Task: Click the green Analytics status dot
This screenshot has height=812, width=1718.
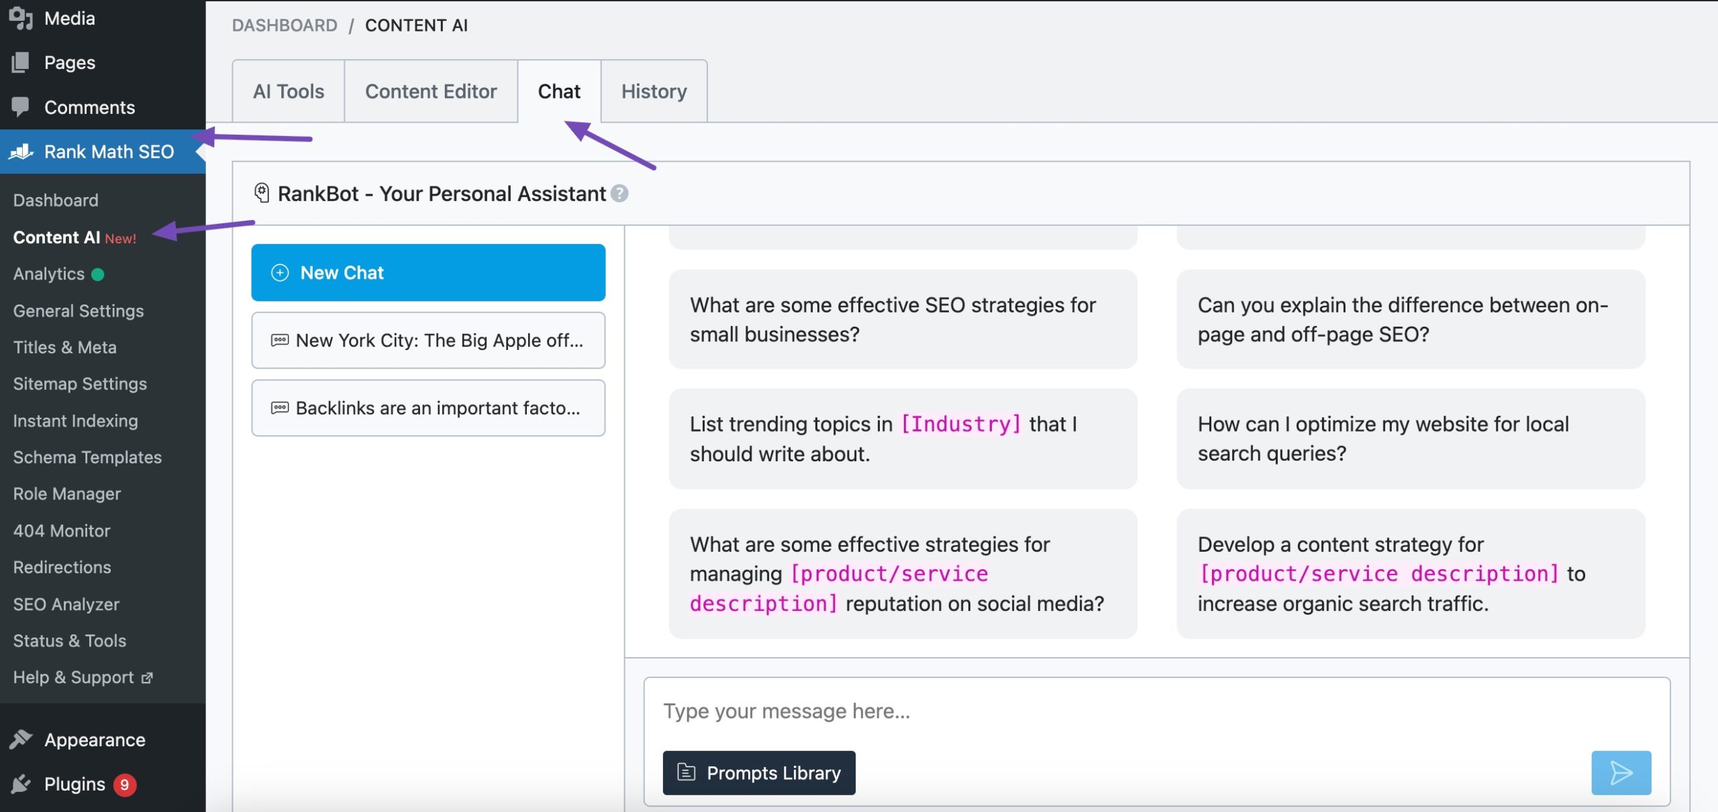Action: pos(97,274)
